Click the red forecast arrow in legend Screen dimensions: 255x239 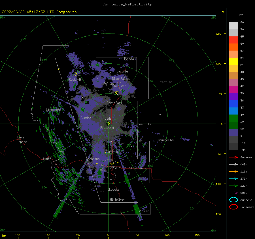click(233, 157)
